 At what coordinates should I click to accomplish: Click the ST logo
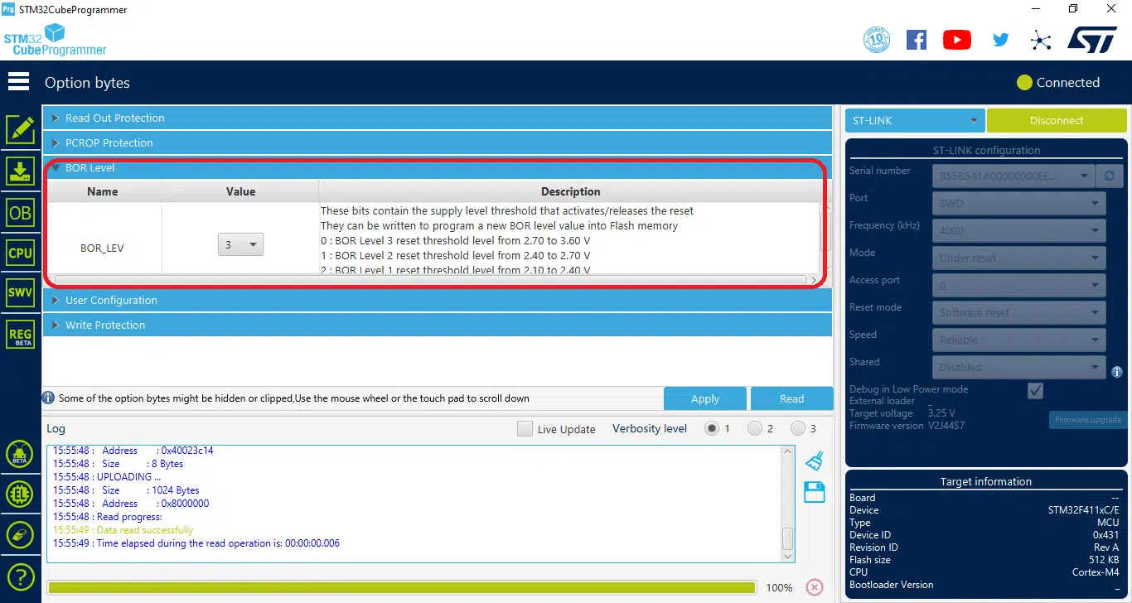1092,40
